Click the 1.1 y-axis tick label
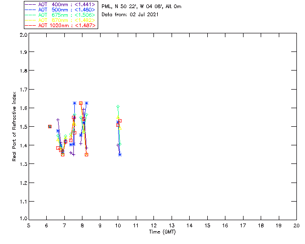305x244 pixels. tap(23, 202)
